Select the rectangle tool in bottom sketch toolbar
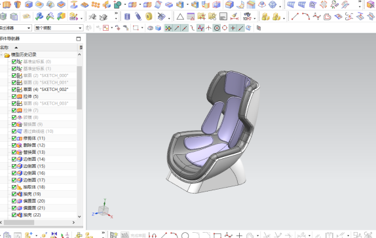The width and height of the screenshot is (376, 238). 217,235
